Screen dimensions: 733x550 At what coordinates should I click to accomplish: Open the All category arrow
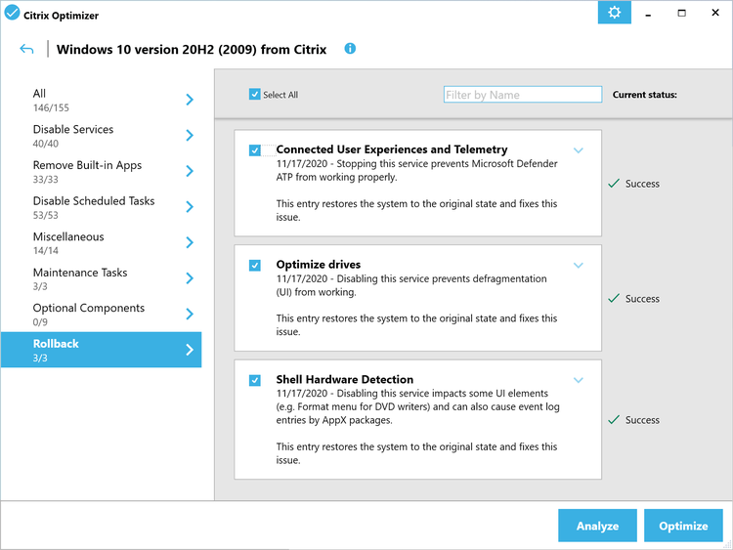190,100
